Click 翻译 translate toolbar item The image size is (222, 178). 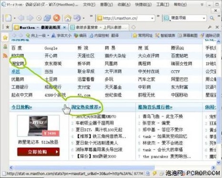coord(115,36)
